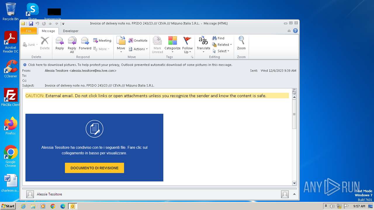Click Reply All in Respond group
Screen dimensions: 374x210
point(72,45)
